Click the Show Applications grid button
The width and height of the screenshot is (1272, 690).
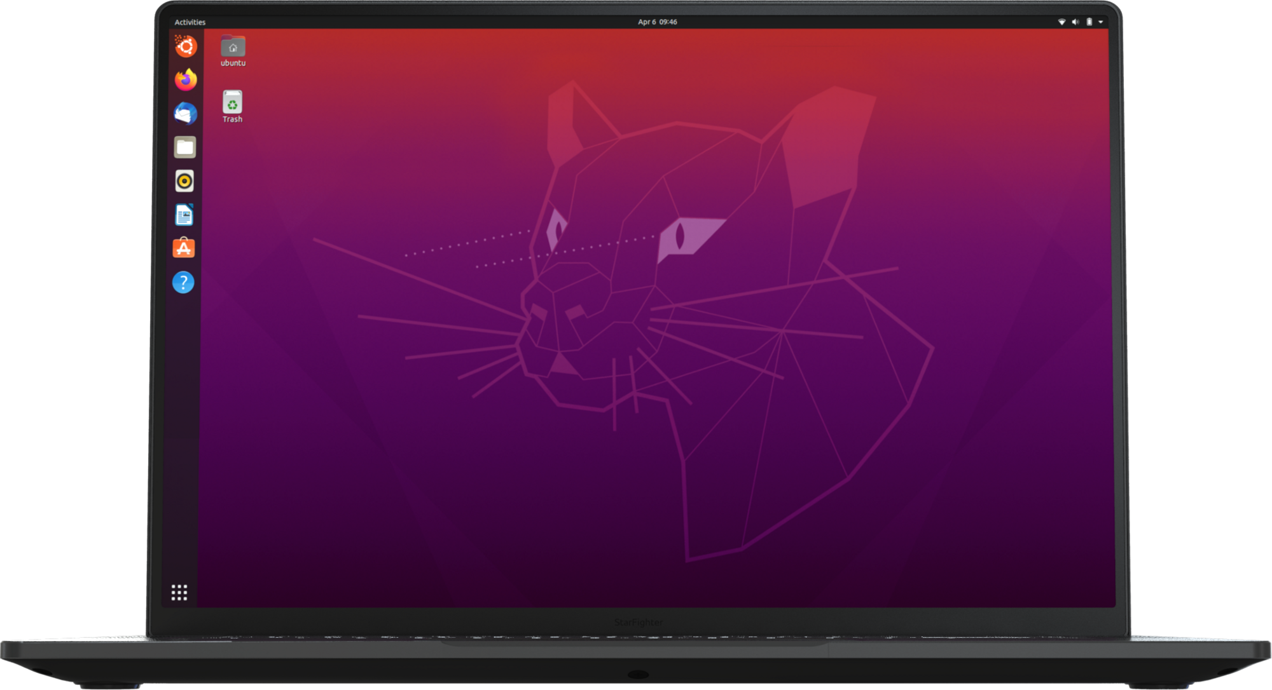[x=179, y=593]
